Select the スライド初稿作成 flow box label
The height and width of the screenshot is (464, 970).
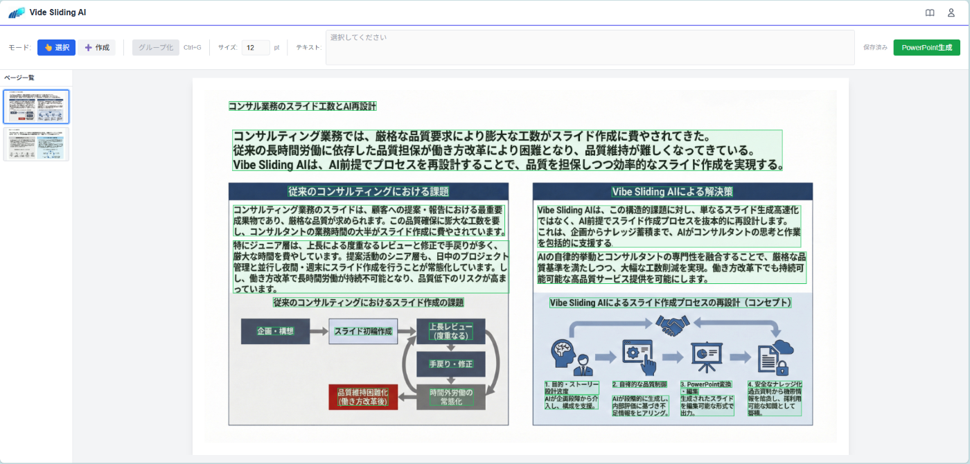363,331
